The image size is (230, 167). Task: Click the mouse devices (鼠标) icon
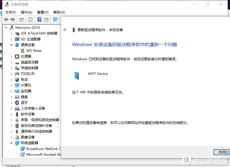pos(17,126)
